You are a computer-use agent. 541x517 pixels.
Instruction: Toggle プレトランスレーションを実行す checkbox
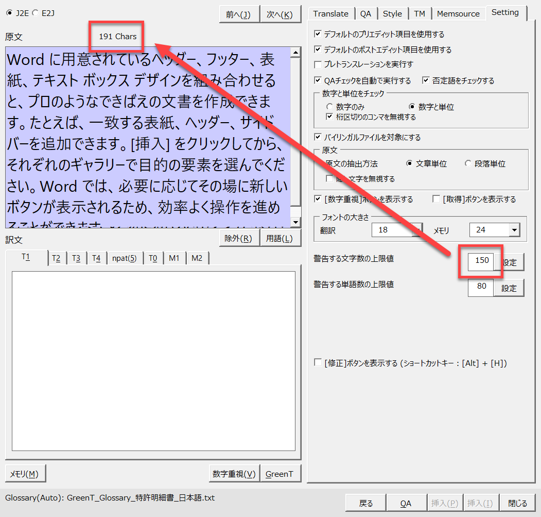pyautogui.click(x=318, y=64)
